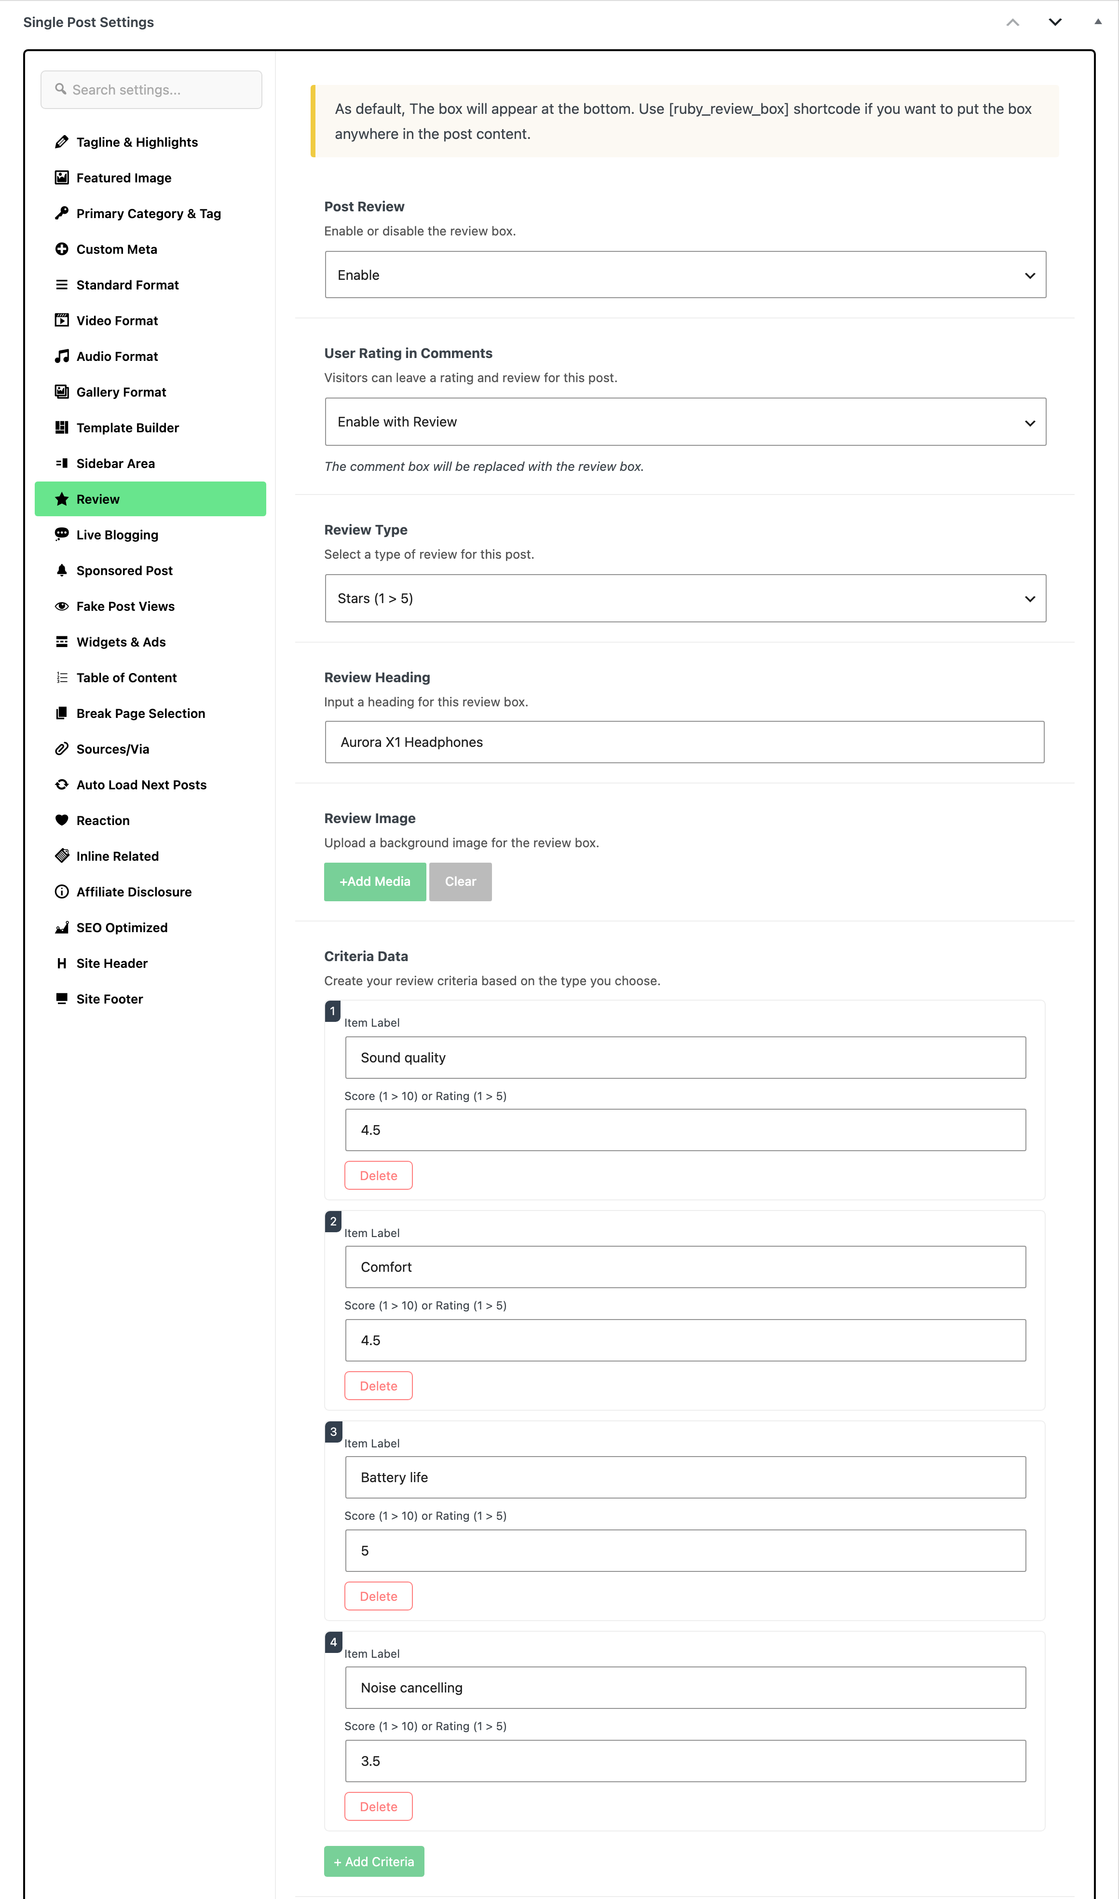Click the Search settings field

click(x=151, y=90)
